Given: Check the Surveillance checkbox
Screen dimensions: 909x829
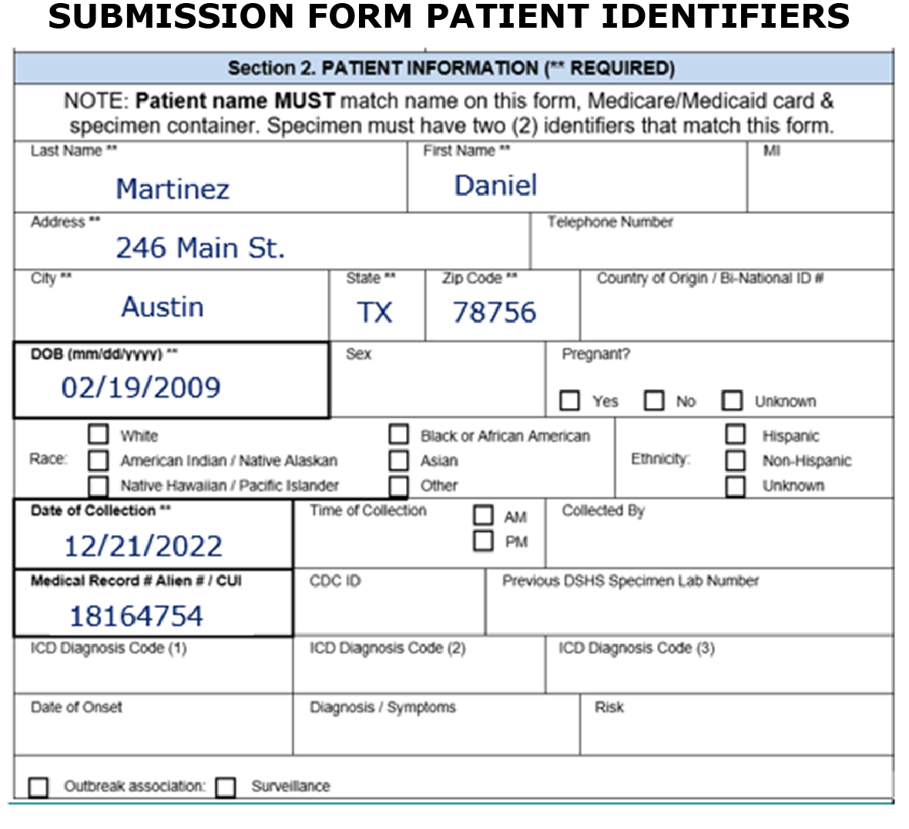Looking at the screenshot, I should [224, 785].
